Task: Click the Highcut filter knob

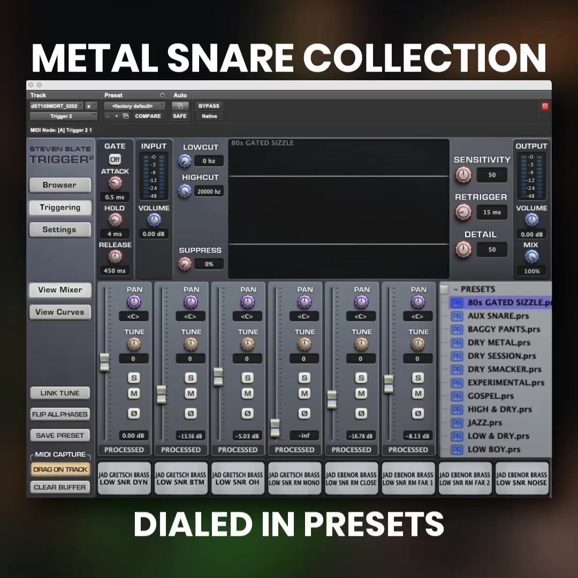Action: (x=185, y=191)
